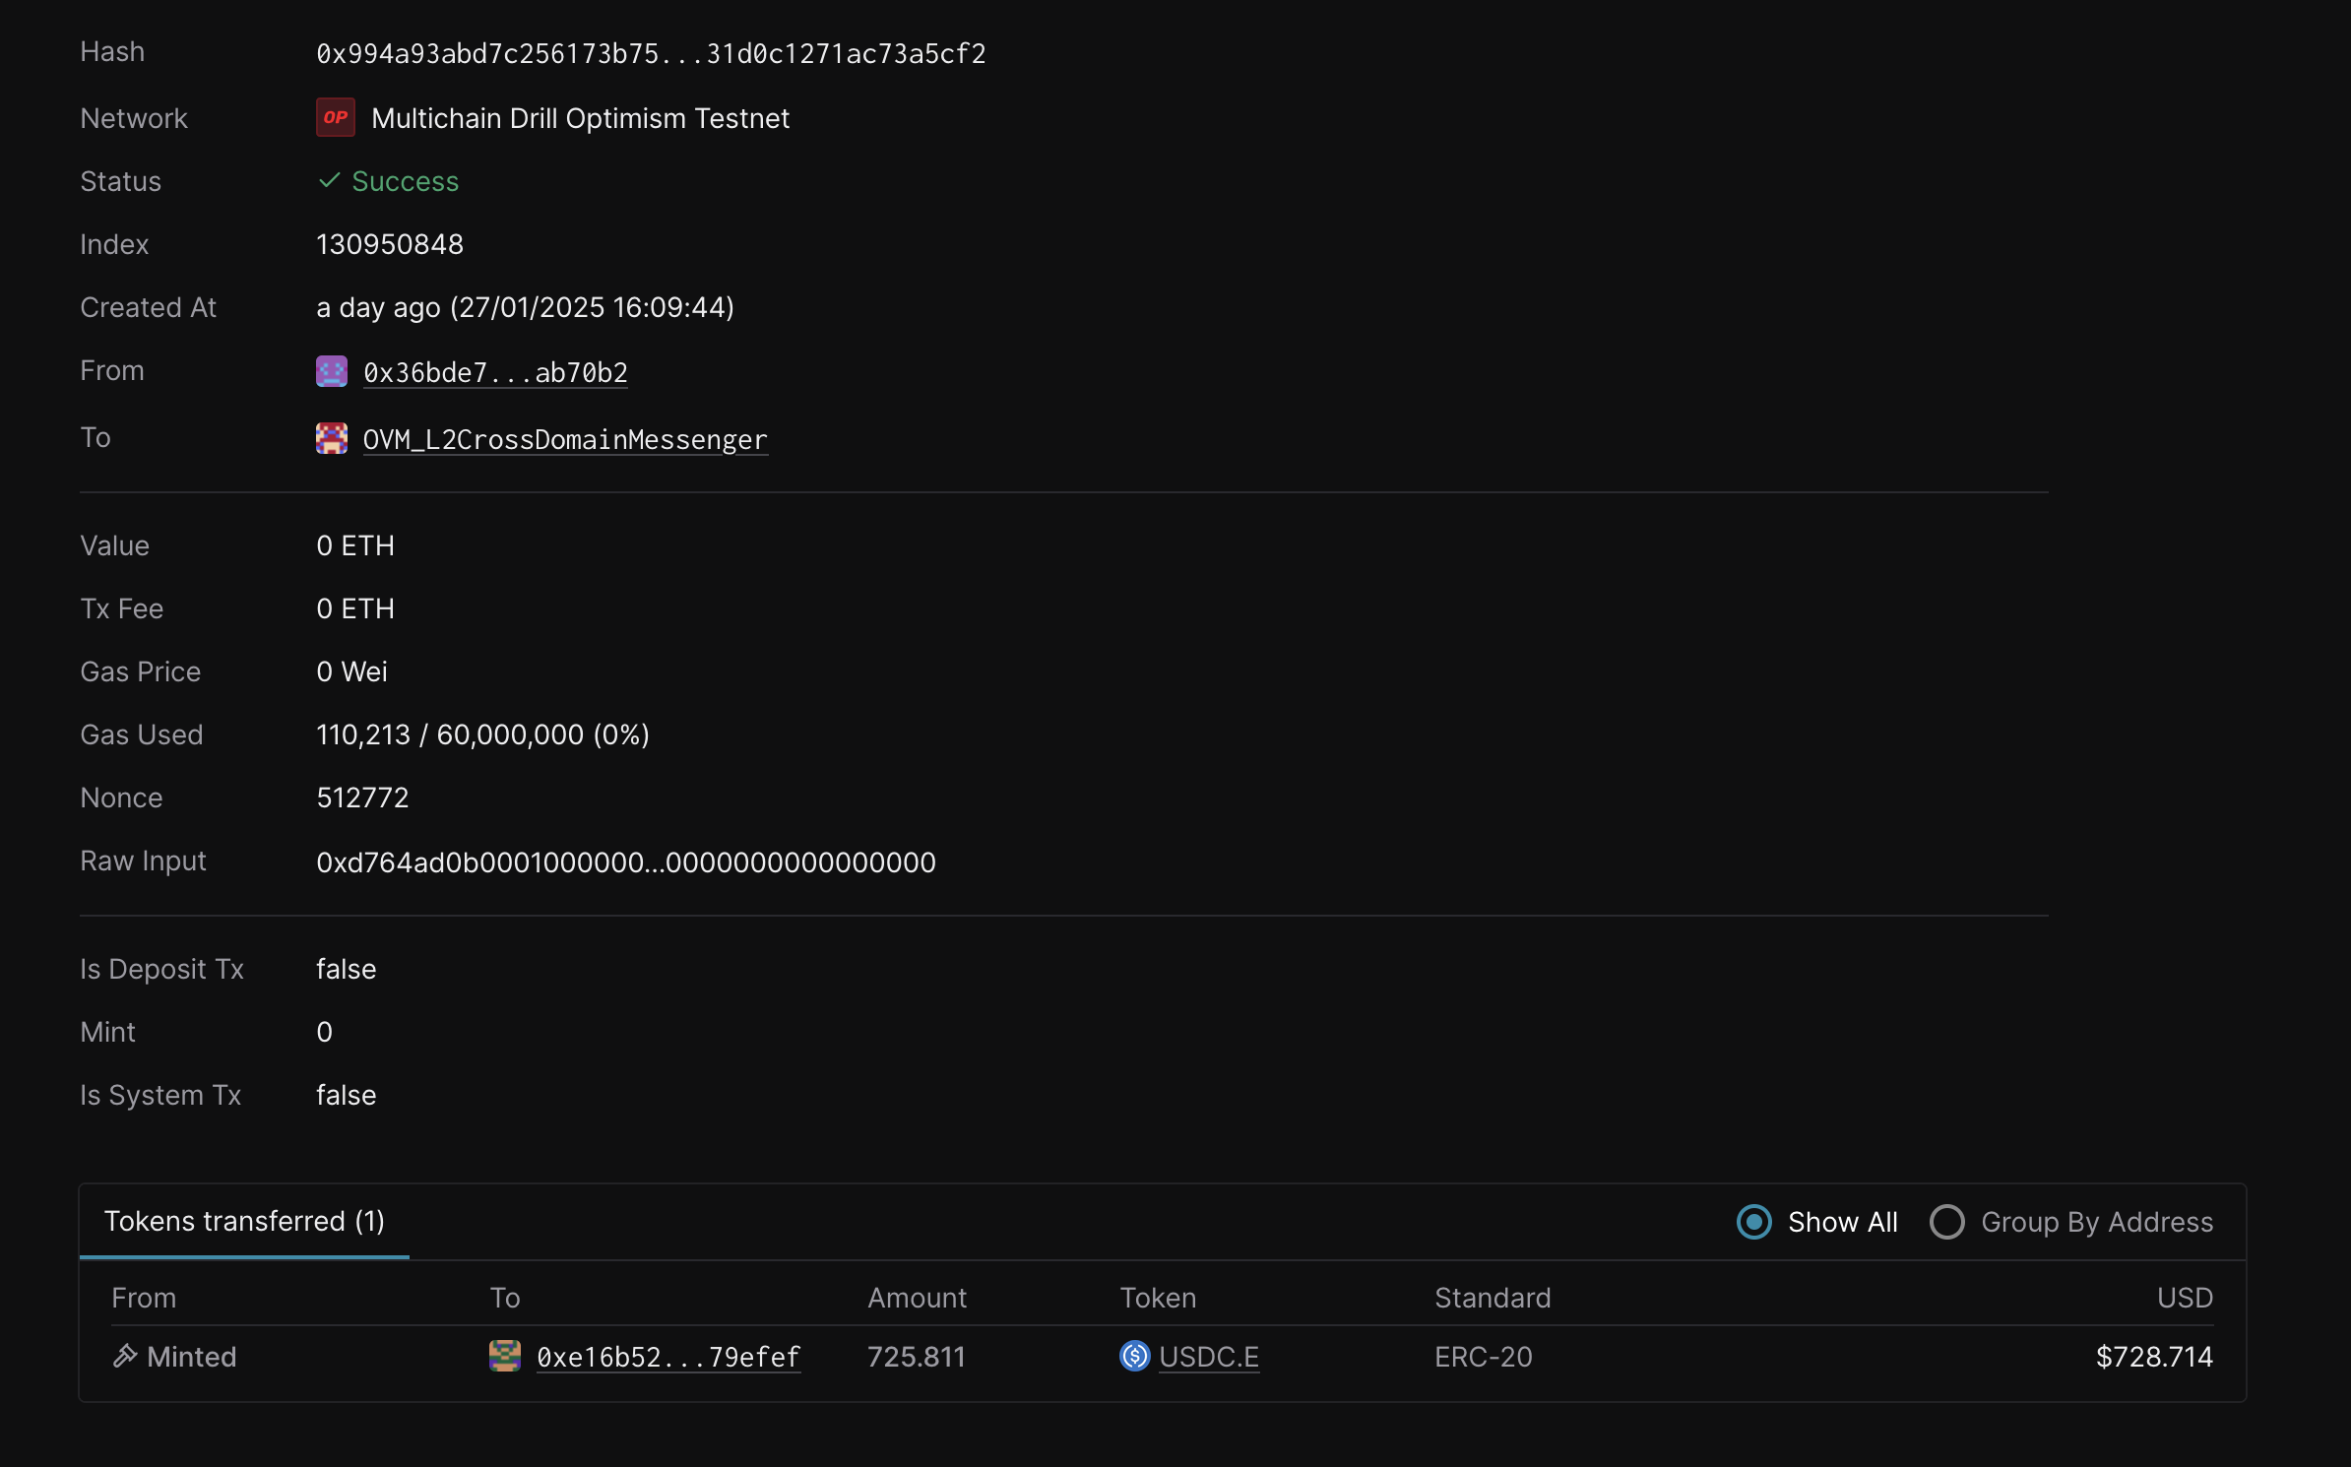Expand the truncated transaction hash
The width and height of the screenshot is (2351, 1467).
[650, 53]
